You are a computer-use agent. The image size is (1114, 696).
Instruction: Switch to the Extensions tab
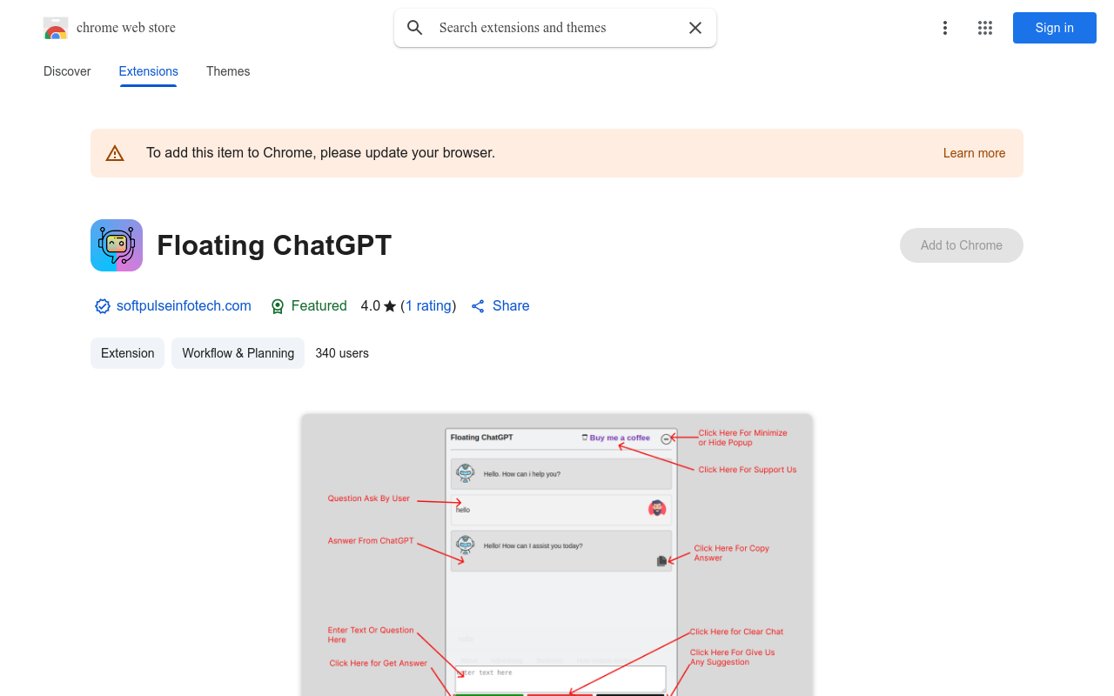click(149, 71)
